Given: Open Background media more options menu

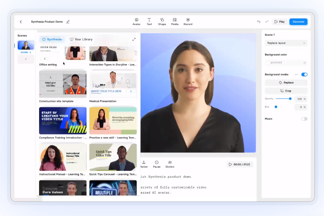Looking at the screenshot, I should (x=296, y=74).
